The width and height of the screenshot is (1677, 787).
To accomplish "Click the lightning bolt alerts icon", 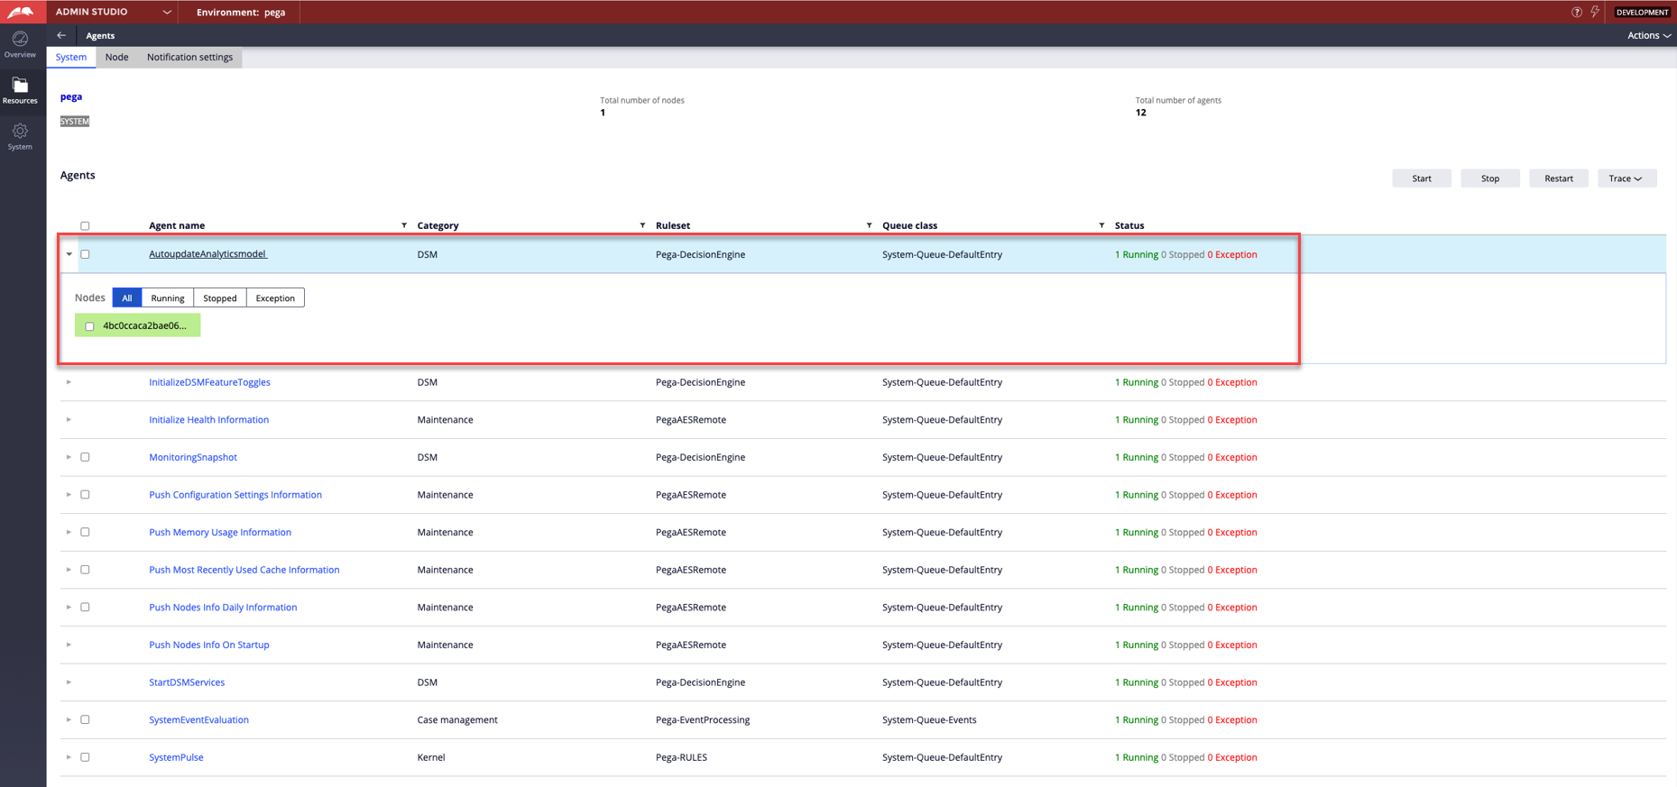I will click(x=1595, y=12).
